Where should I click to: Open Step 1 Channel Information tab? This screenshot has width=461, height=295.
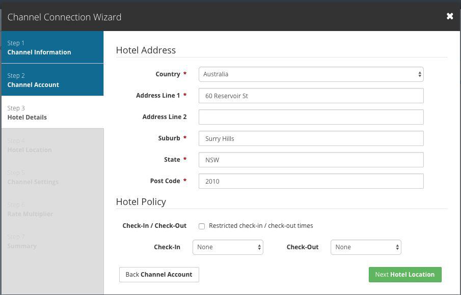pos(52,47)
